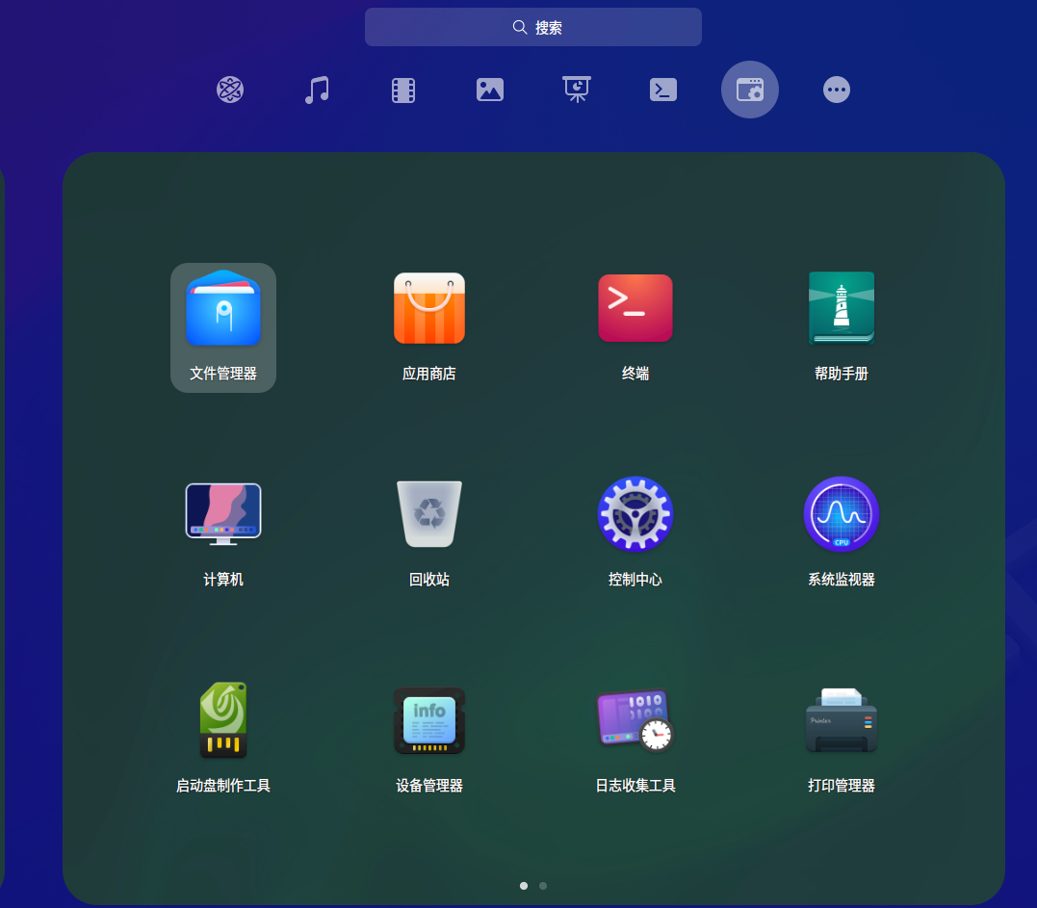Select the first page indicator dot
The height and width of the screenshot is (908, 1037).
click(x=524, y=886)
